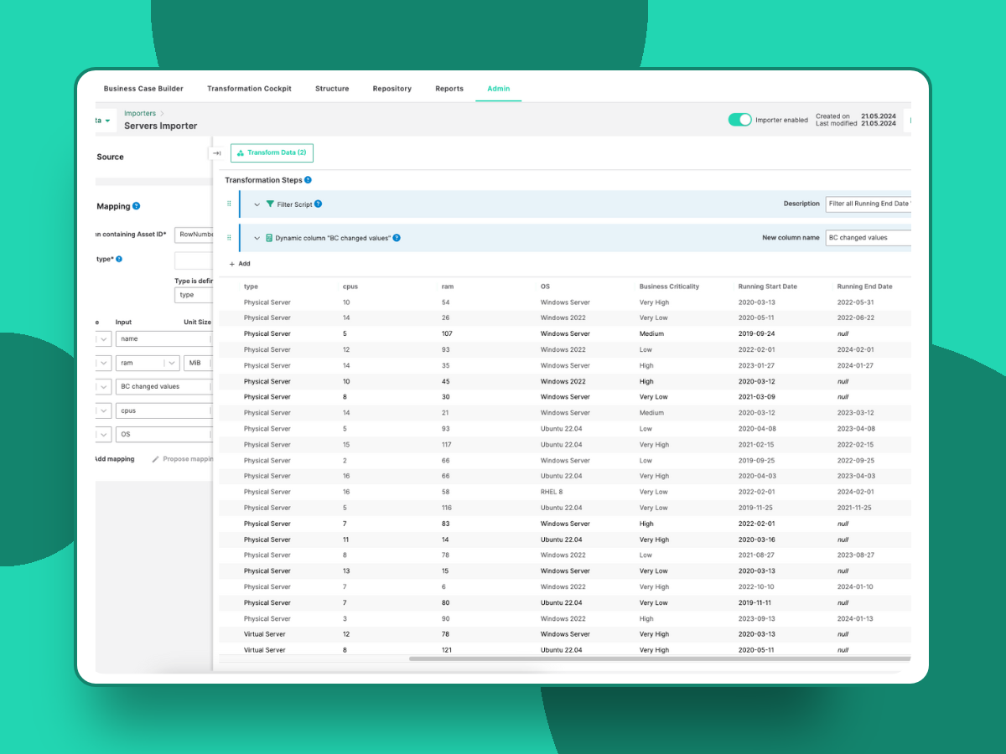Click the 2022-10-10 start date cell
Viewport: 1006px width, 754px height.
[756, 587]
